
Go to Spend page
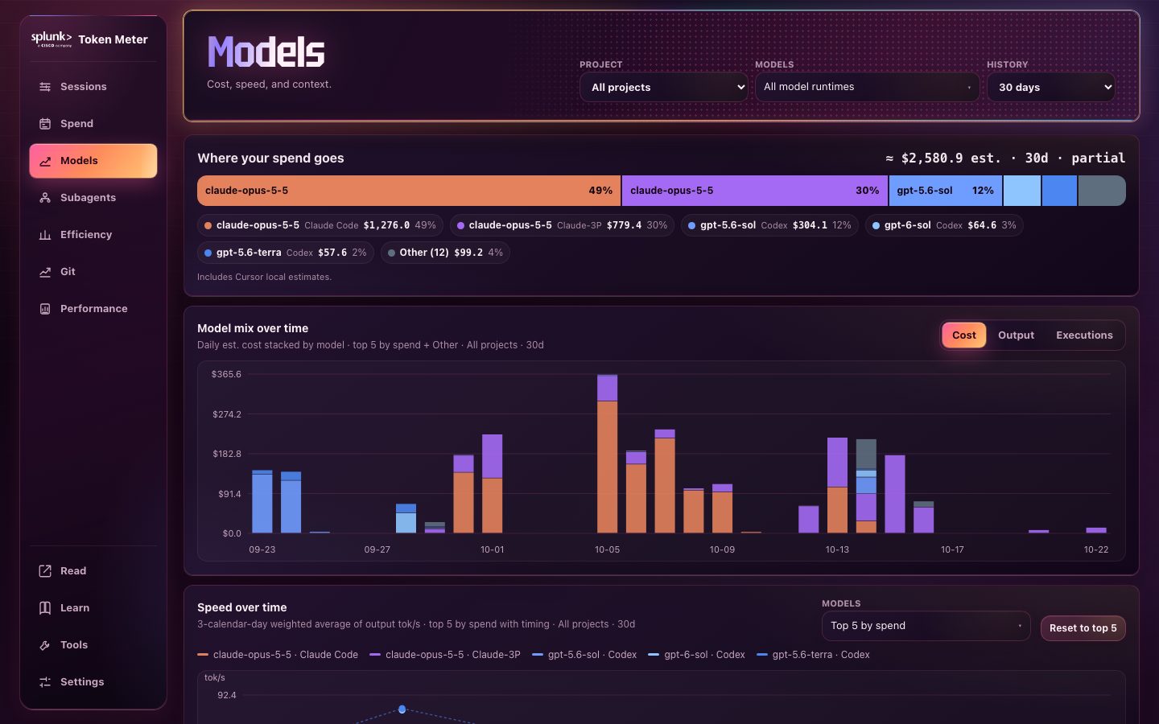click(x=93, y=124)
